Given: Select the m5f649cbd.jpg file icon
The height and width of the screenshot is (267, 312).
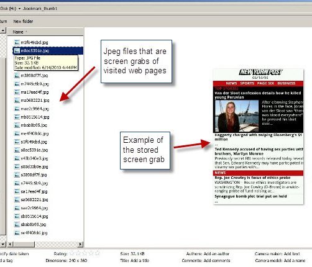Looking at the screenshot, I should pos(17,42).
